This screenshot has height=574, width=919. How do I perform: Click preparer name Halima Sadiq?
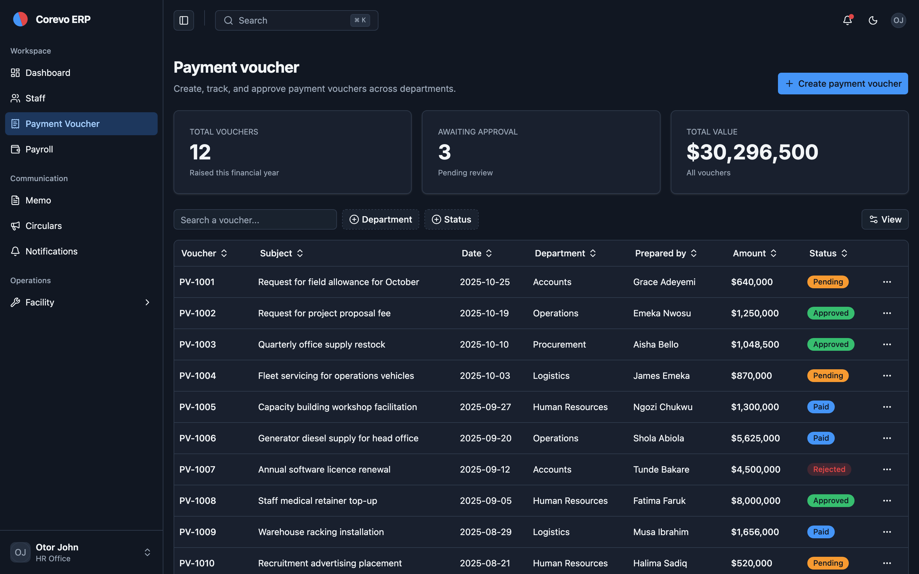660,563
